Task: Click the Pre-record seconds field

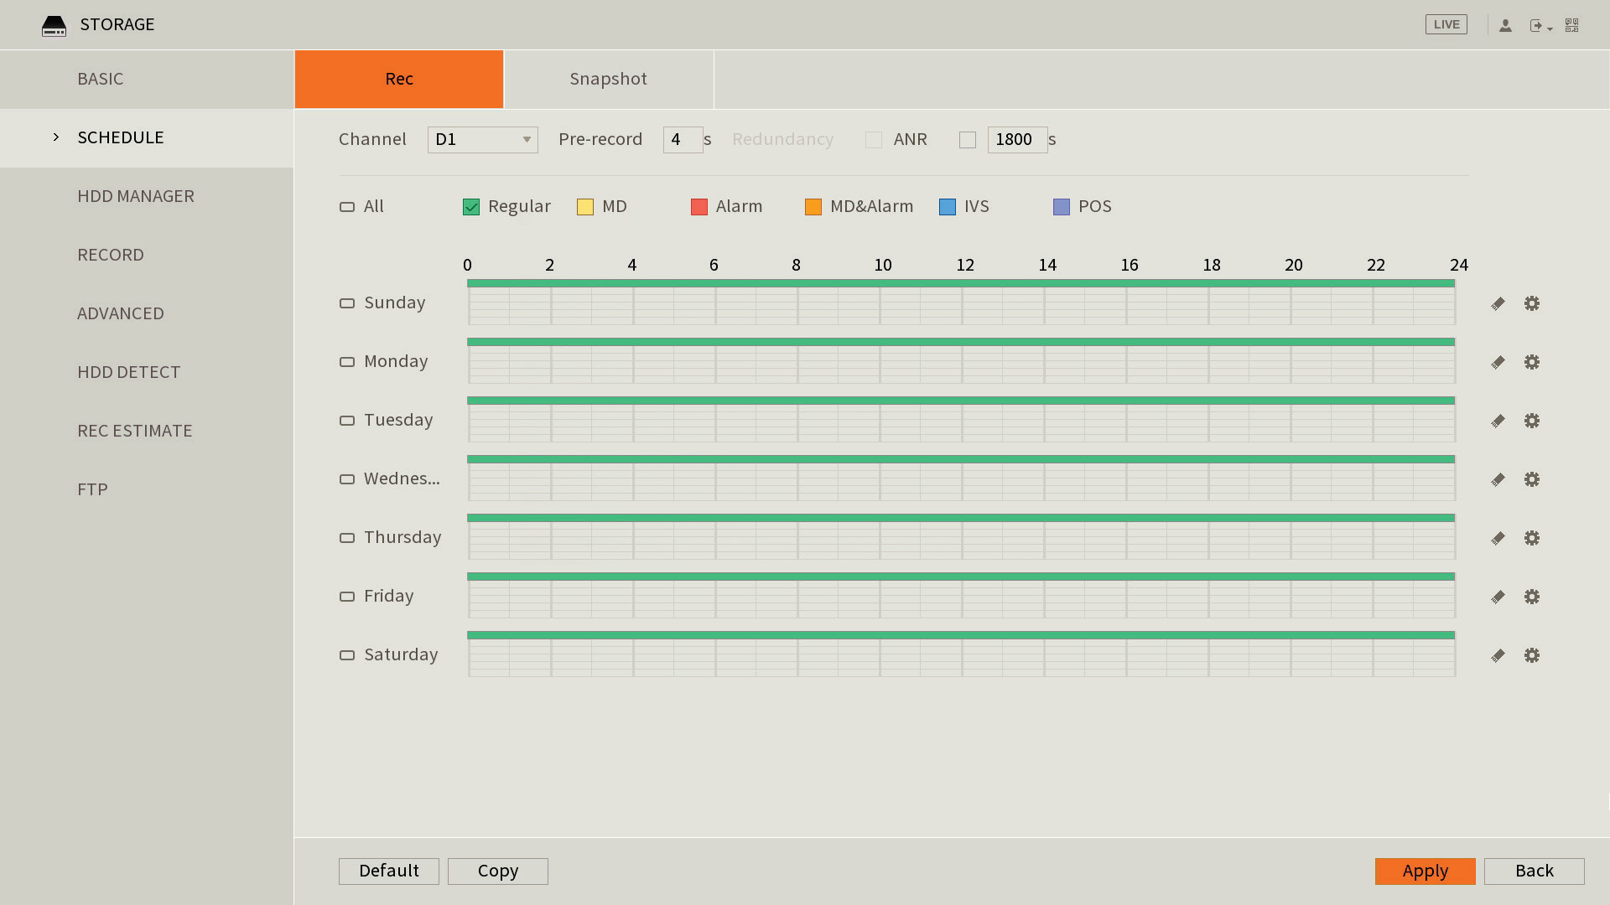Action: (682, 140)
